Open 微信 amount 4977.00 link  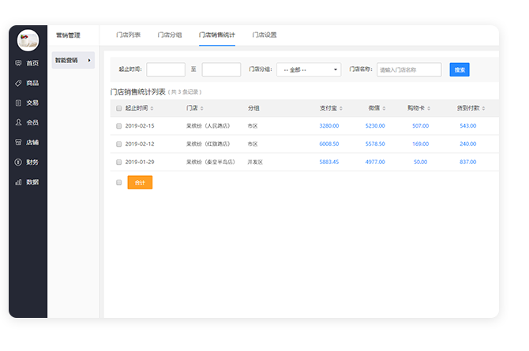(375, 162)
